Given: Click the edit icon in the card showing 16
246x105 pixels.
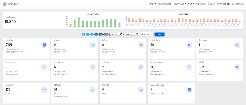Looking at the screenshot, I should (x=92, y=90).
